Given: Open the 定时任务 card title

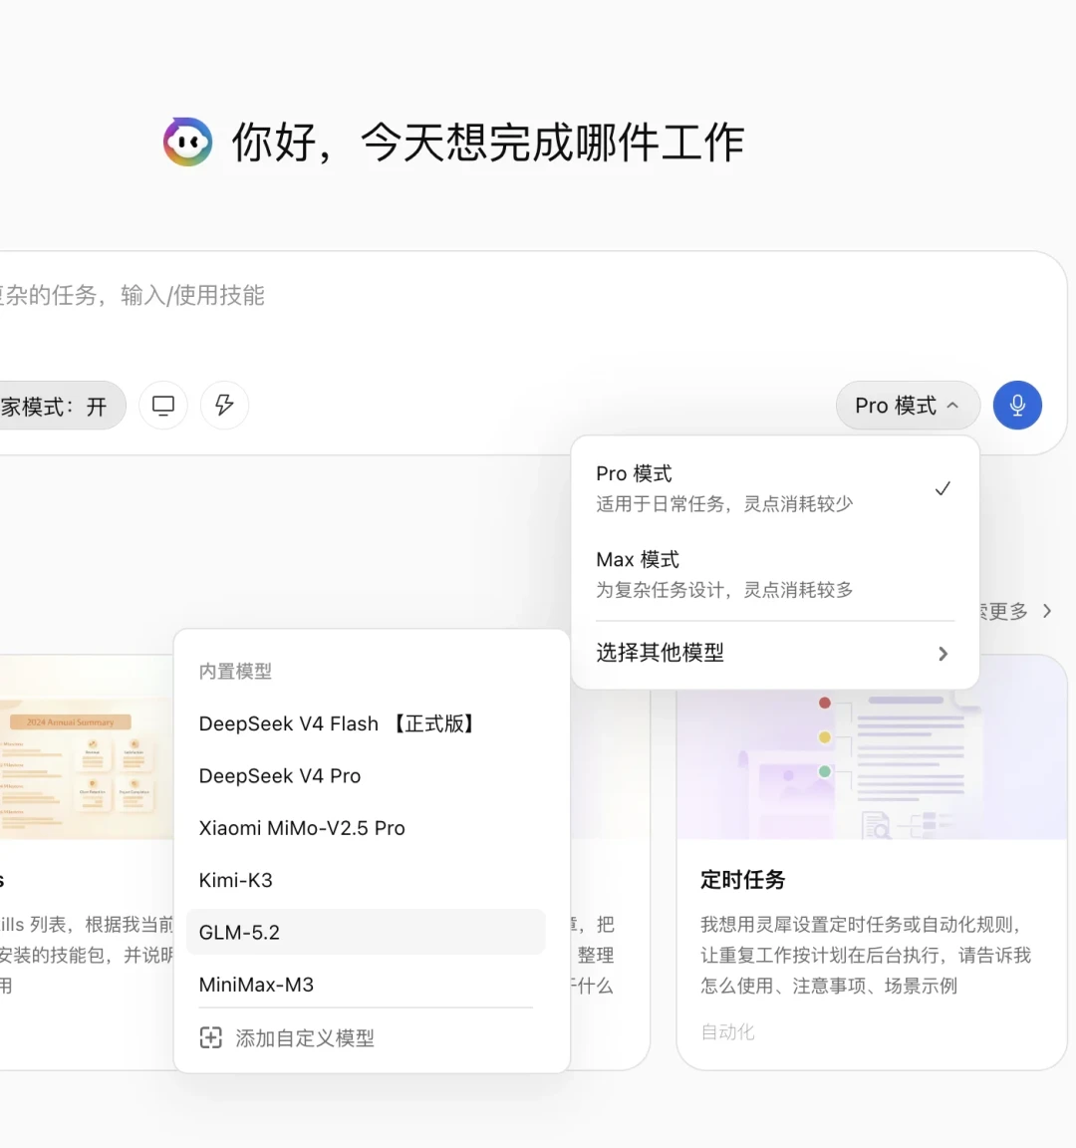Looking at the screenshot, I should tap(742, 879).
